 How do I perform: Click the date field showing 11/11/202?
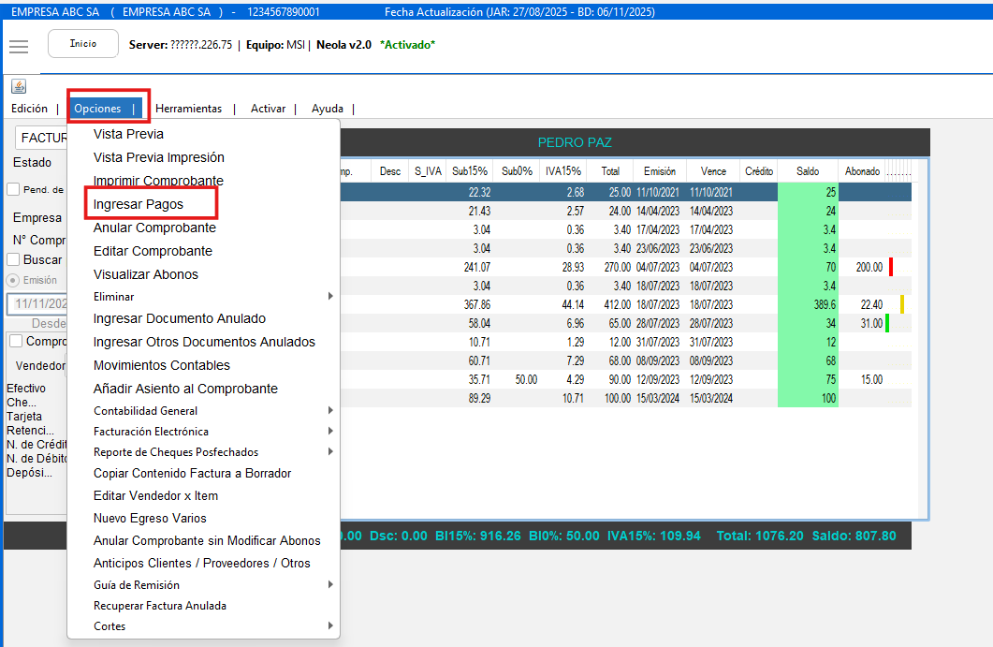(x=37, y=304)
